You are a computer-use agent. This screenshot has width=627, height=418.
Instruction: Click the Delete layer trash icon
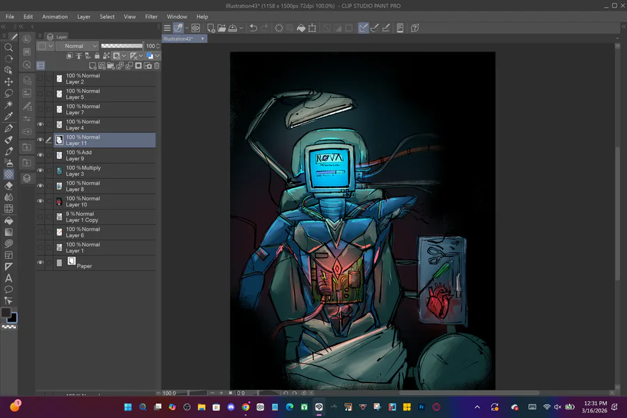(157, 65)
